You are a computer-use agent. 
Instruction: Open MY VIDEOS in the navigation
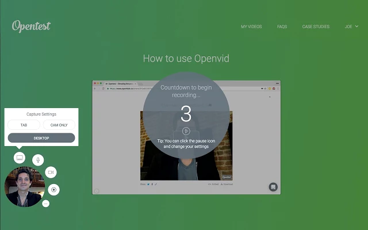251,27
